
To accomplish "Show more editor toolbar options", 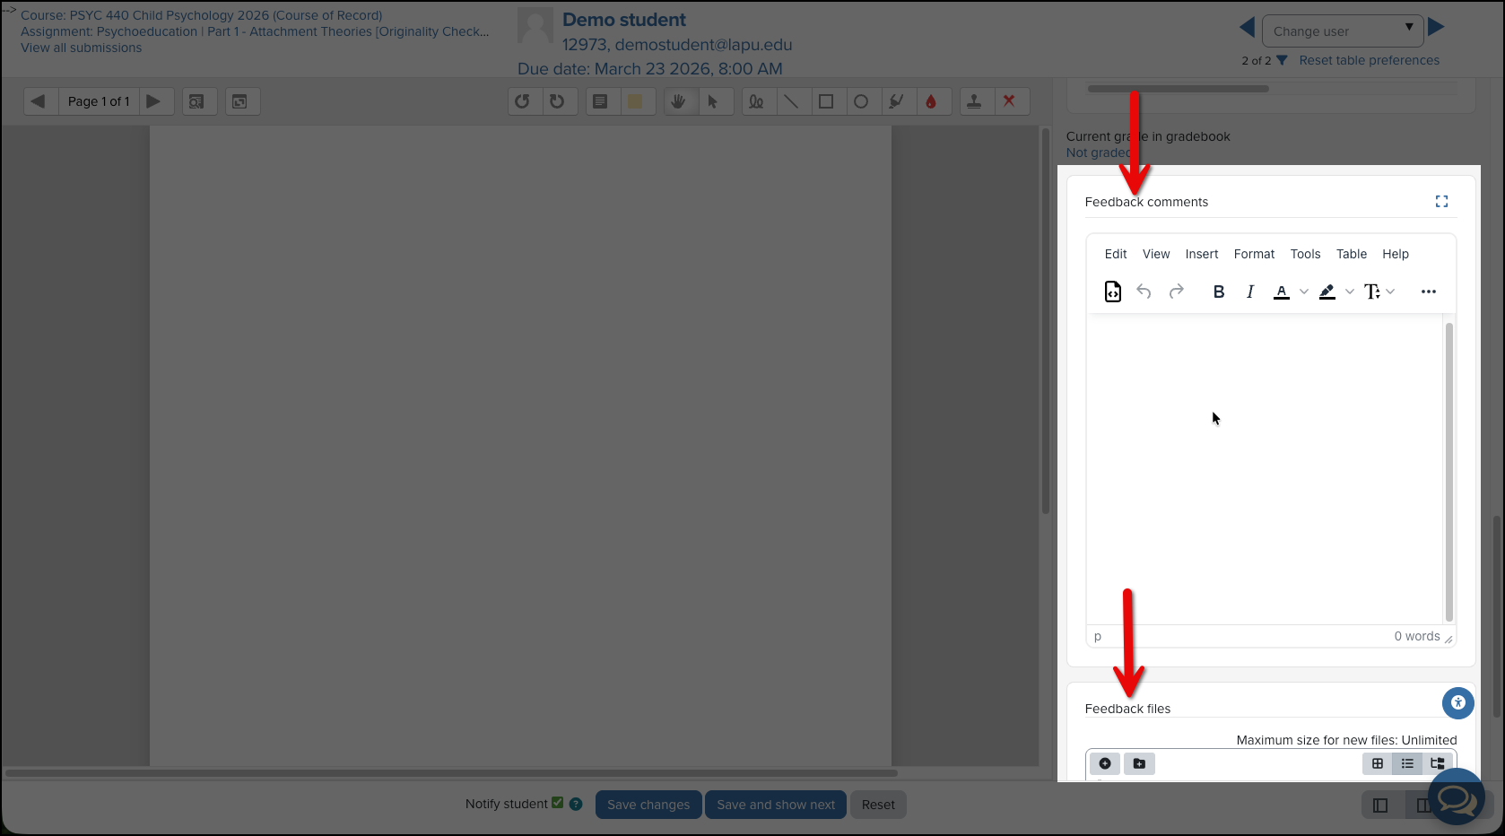I will [1429, 292].
